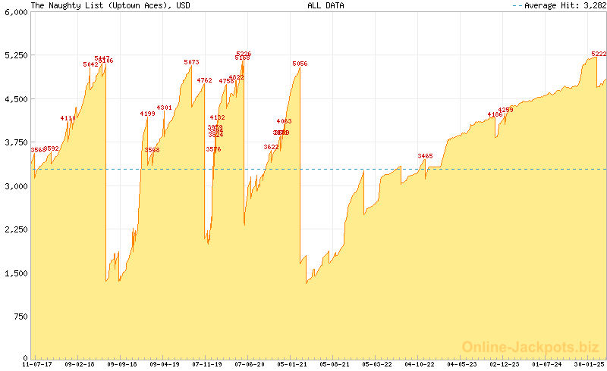Select the 3465 hit marker
Screen dimensions: 607x371
tap(425, 156)
